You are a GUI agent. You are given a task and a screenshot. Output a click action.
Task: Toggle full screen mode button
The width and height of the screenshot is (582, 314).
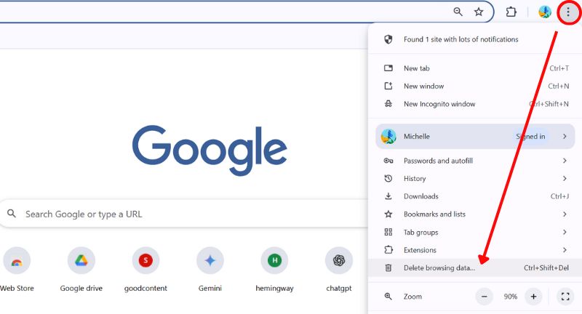point(565,297)
